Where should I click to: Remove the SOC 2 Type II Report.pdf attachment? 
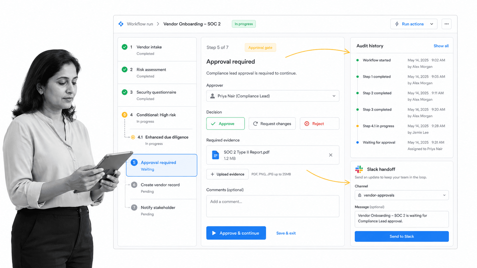click(x=331, y=155)
